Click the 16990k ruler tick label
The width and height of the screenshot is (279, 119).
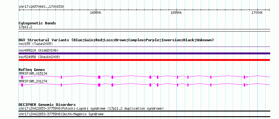click(176, 12)
